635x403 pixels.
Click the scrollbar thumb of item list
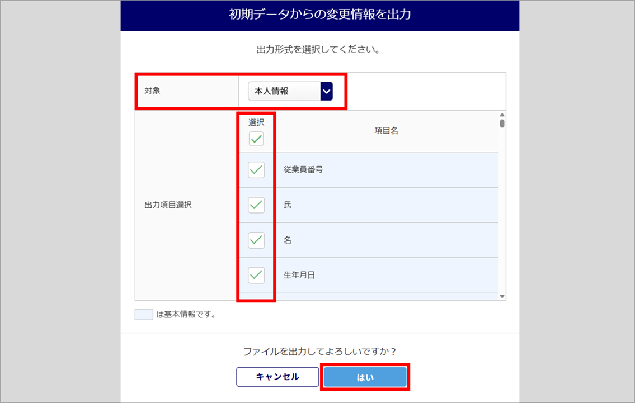(502, 124)
